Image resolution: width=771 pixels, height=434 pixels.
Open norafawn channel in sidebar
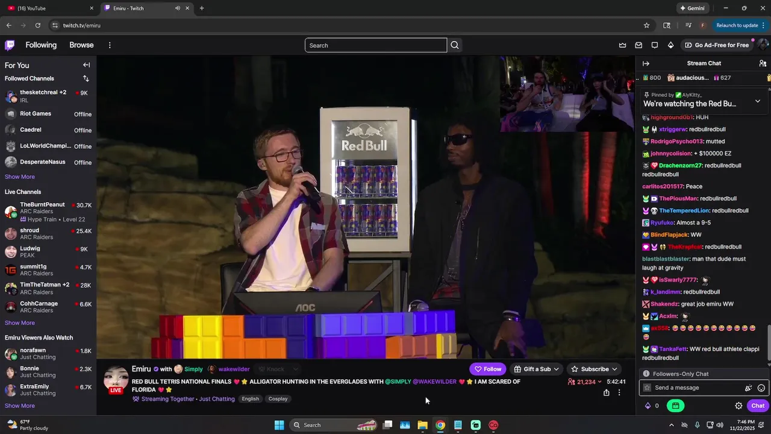pos(48,354)
